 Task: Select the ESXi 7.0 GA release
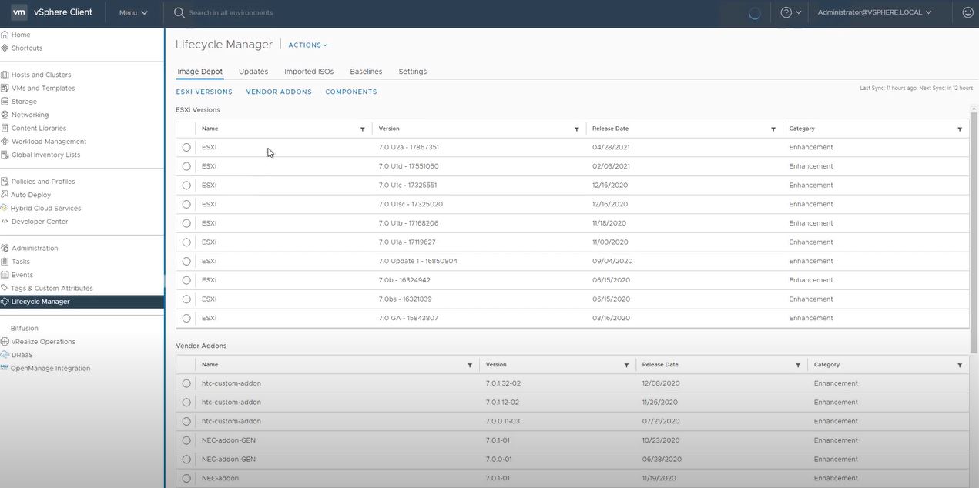pos(186,317)
